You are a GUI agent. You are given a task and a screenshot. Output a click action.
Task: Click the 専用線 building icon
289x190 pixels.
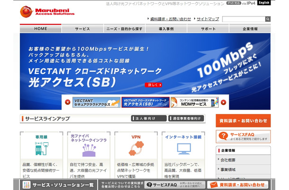[42, 149]
